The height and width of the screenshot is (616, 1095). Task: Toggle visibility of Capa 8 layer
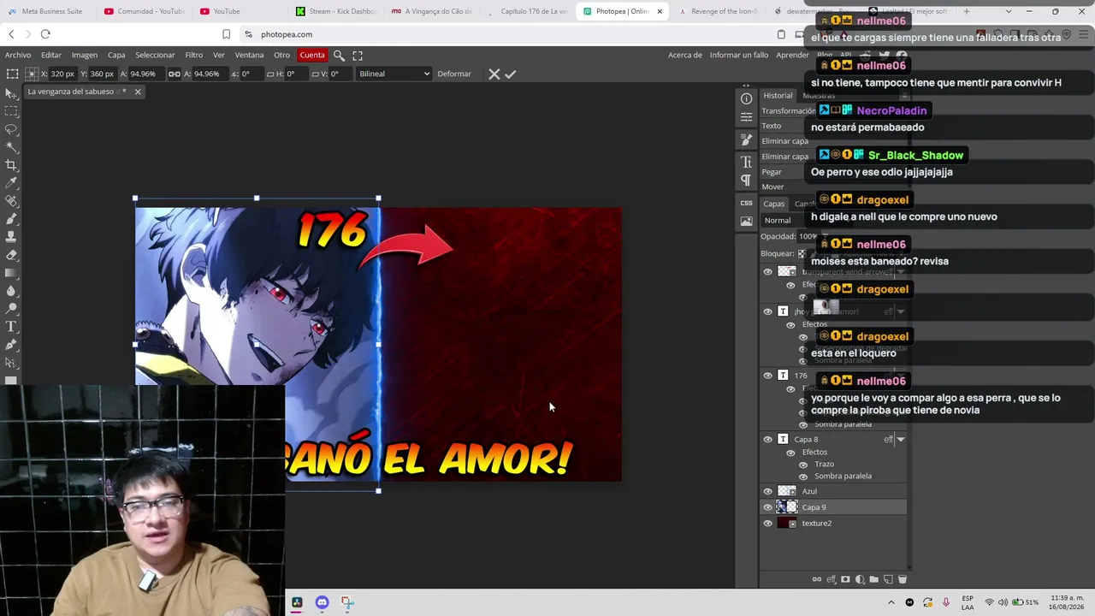coord(767,439)
